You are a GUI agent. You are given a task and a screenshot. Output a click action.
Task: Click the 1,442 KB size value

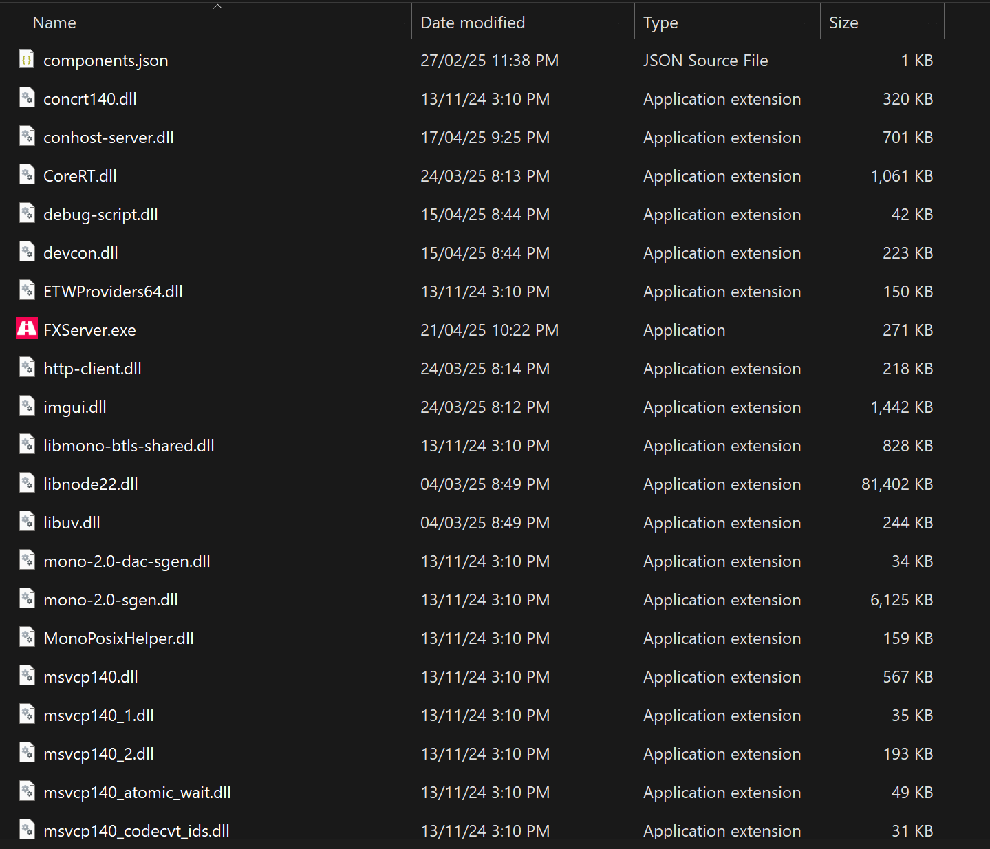[x=902, y=407]
